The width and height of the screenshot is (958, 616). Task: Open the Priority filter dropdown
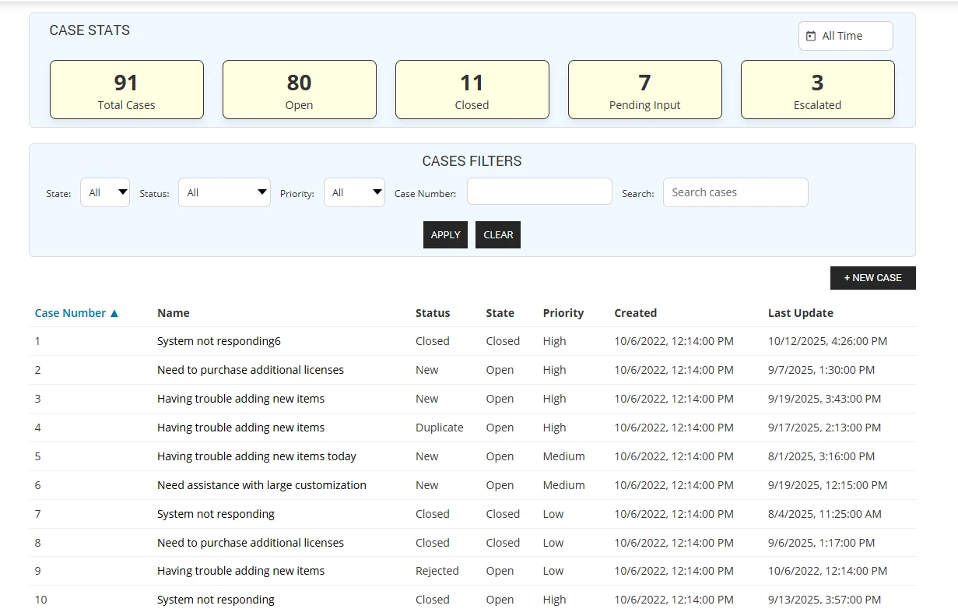pyautogui.click(x=354, y=192)
